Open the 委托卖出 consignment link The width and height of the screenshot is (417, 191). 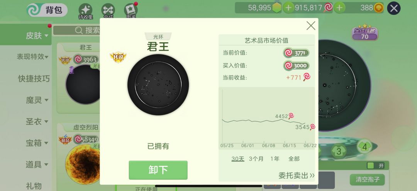point(297,175)
